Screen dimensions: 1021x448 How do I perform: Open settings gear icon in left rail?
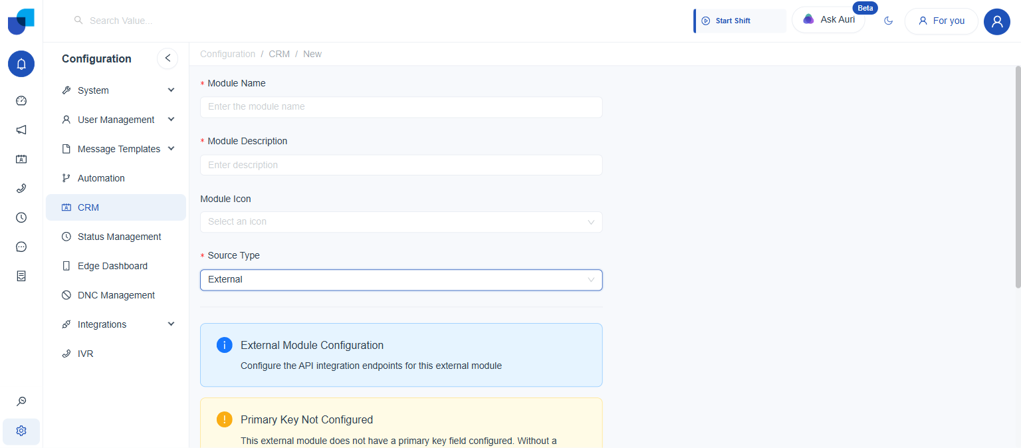click(x=21, y=431)
